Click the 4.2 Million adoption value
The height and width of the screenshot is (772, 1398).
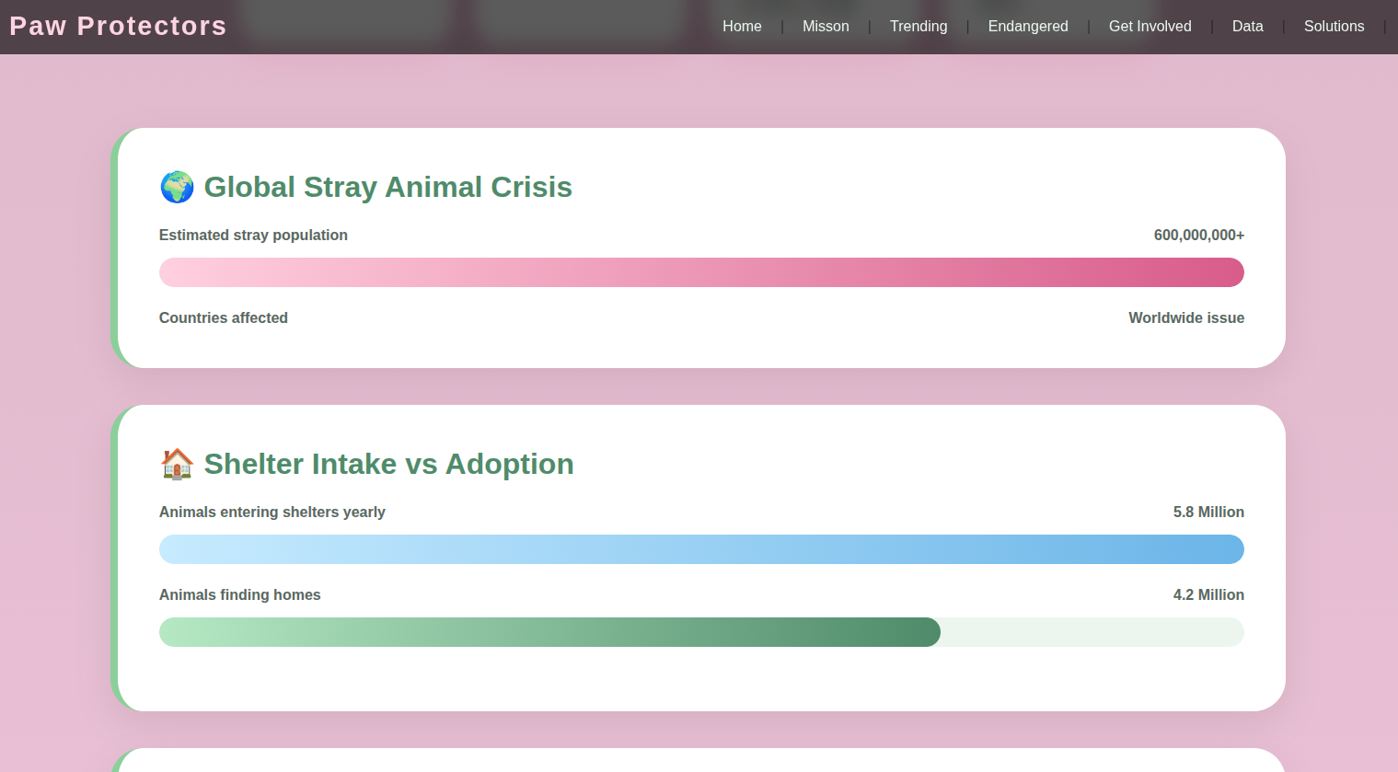point(1208,595)
